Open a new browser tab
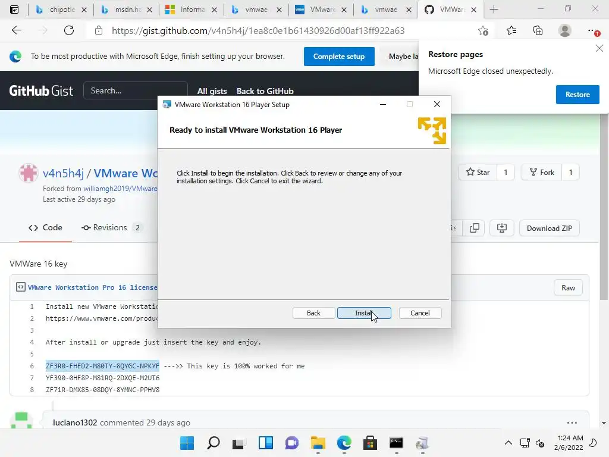 494,10
